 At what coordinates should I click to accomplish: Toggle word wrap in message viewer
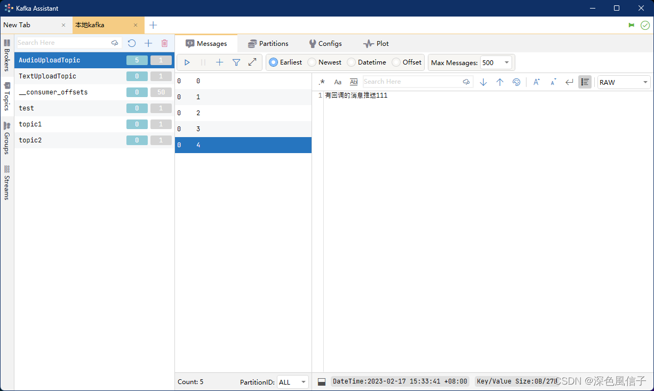569,82
